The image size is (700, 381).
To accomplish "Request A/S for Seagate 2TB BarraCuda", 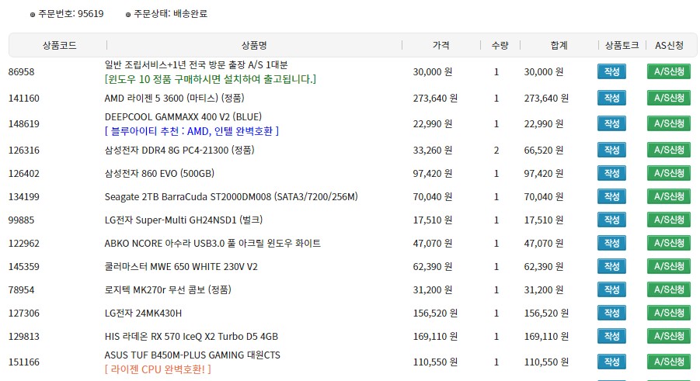I will click(x=669, y=196).
